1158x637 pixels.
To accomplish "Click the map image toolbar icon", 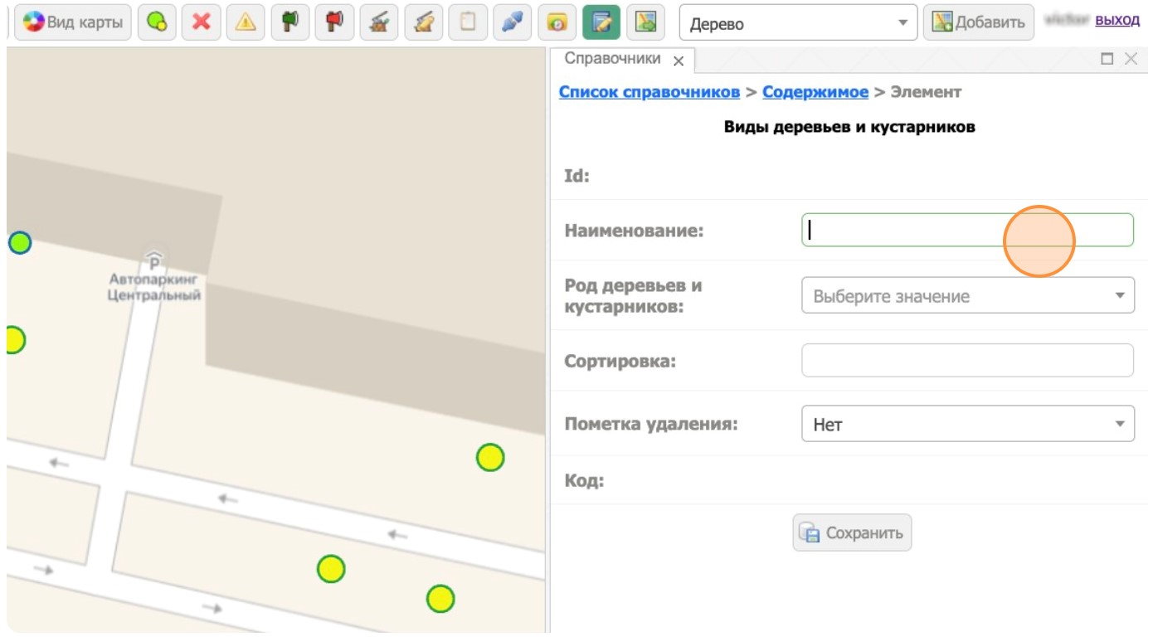I will 645,22.
